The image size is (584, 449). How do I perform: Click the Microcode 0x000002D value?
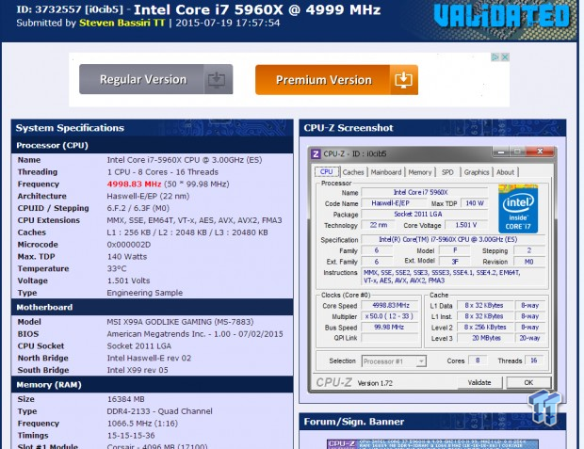[129, 245]
